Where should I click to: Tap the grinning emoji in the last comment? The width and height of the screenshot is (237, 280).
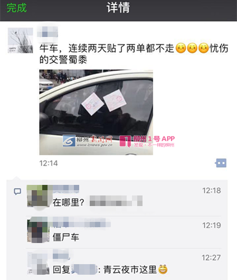(163, 269)
